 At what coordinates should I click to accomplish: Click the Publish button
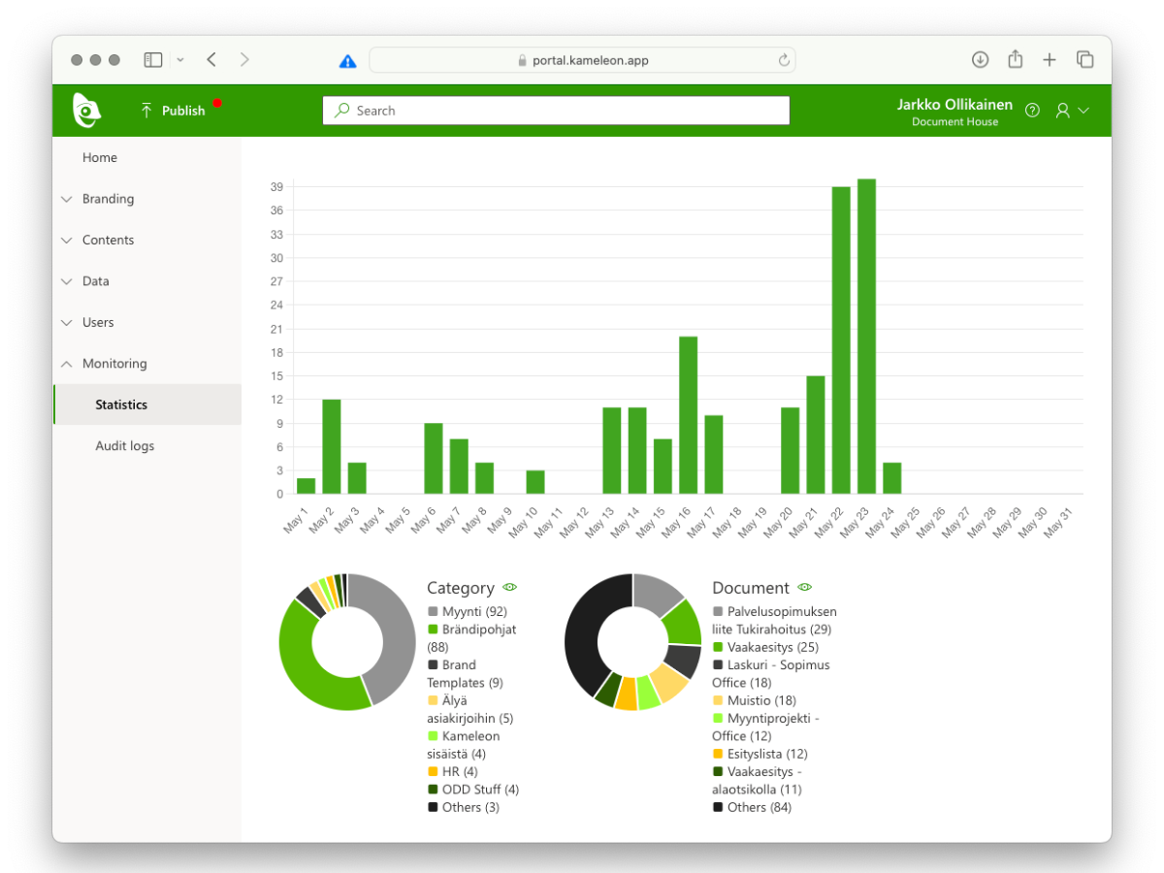174,111
